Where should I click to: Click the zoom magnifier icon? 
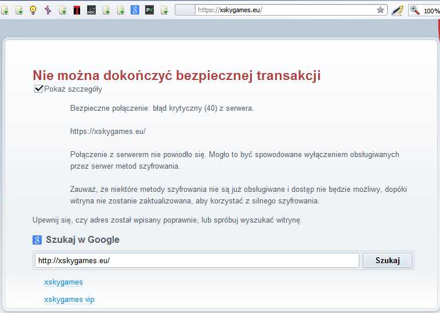(x=414, y=10)
